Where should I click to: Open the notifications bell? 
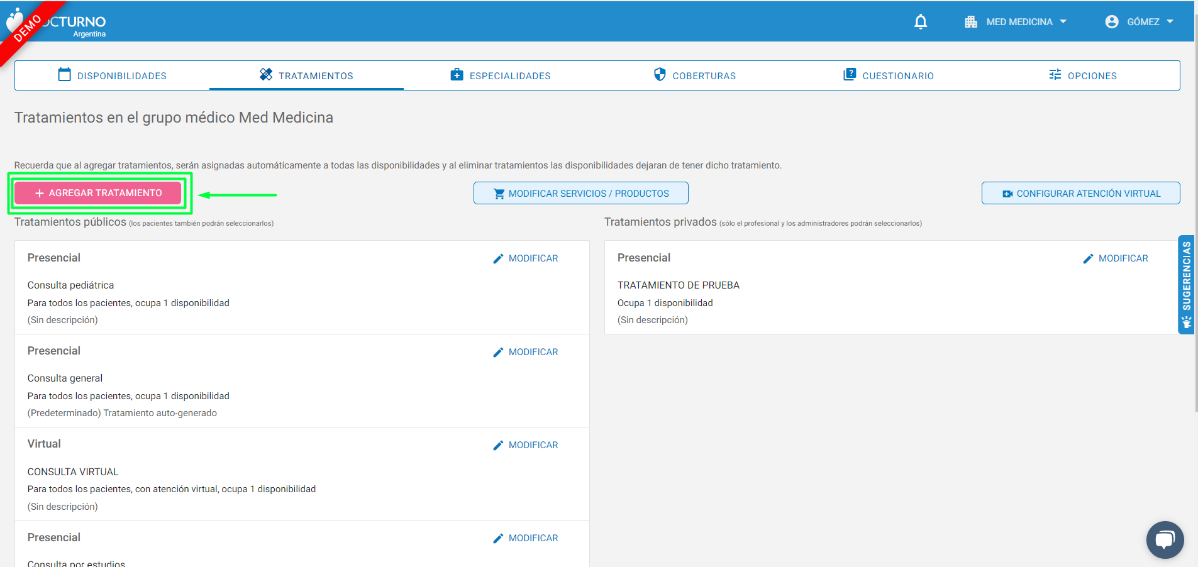921,22
